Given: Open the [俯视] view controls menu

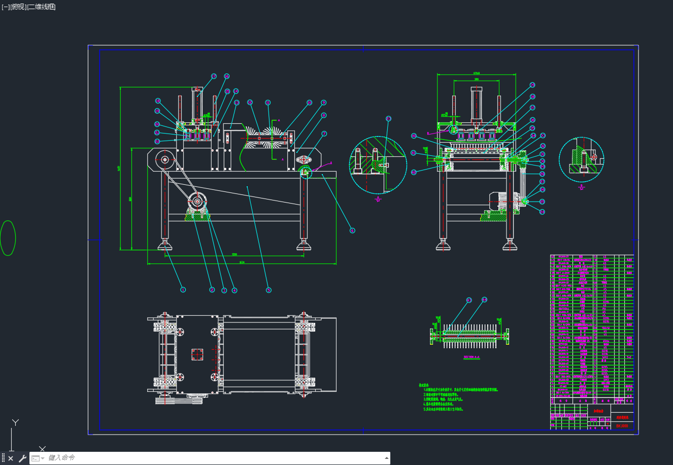Looking at the screenshot, I should (x=18, y=7).
